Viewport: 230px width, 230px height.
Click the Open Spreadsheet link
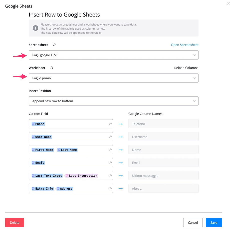[x=184, y=45]
